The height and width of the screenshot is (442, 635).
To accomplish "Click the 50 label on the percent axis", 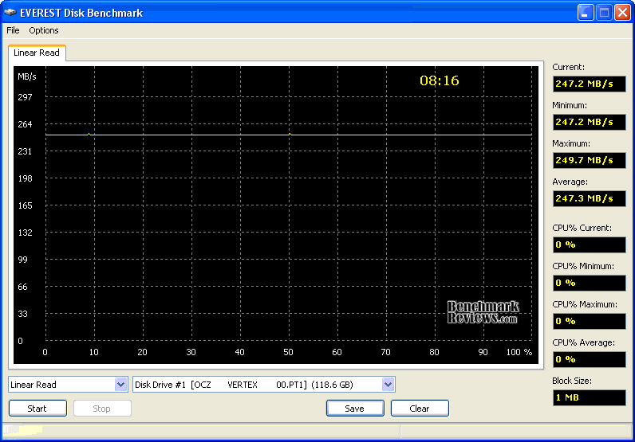I will point(288,352).
